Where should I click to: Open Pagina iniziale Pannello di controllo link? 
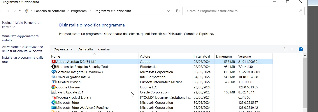pyautogui.click(x=21, y=25)
